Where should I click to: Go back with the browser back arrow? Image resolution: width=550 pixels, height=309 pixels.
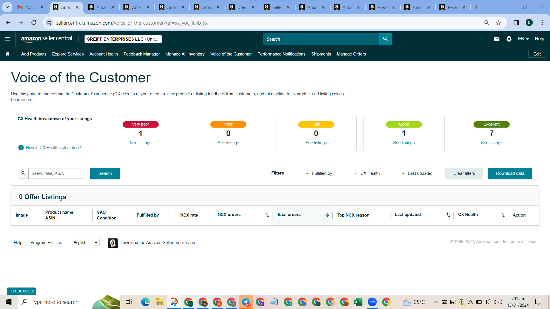click(x=8, y=23)
